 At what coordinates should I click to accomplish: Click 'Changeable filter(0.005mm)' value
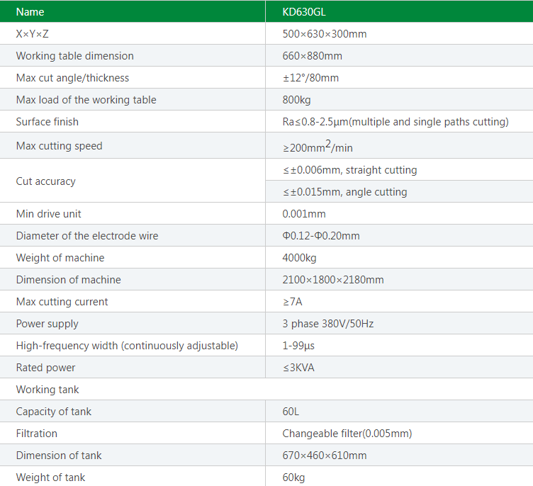pos(347,434)
